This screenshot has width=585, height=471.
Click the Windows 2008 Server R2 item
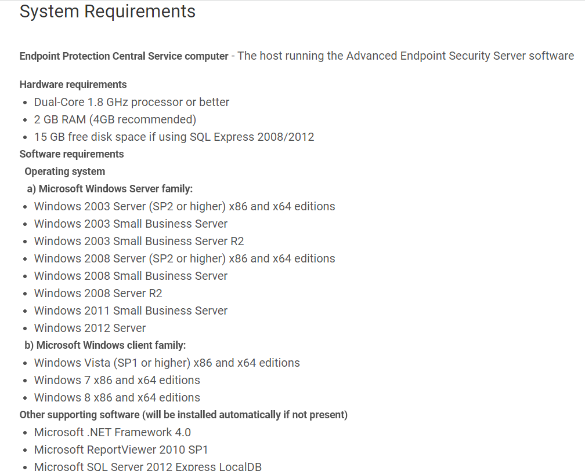(x=98, y=293)
